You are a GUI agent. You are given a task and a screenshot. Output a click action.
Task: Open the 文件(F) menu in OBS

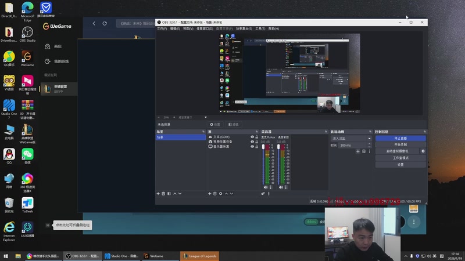162,28
